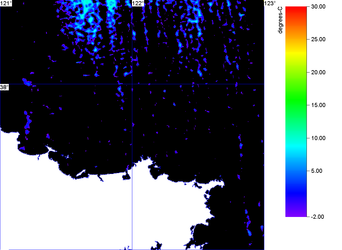The height and width of the screenshot is (250, 342).
Task: Select the 30.00 colorbar tick label
Action: (x=318, y=6)
